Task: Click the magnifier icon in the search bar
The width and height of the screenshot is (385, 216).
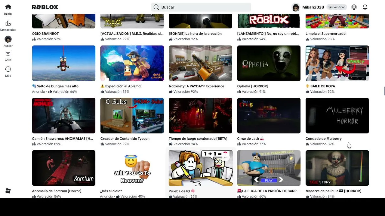Action: click(156, 7)
